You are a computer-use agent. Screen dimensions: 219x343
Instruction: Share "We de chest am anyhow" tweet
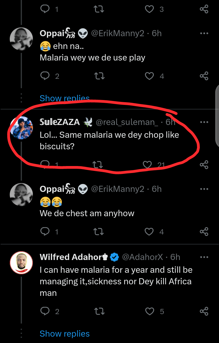(x=204, y=232)
